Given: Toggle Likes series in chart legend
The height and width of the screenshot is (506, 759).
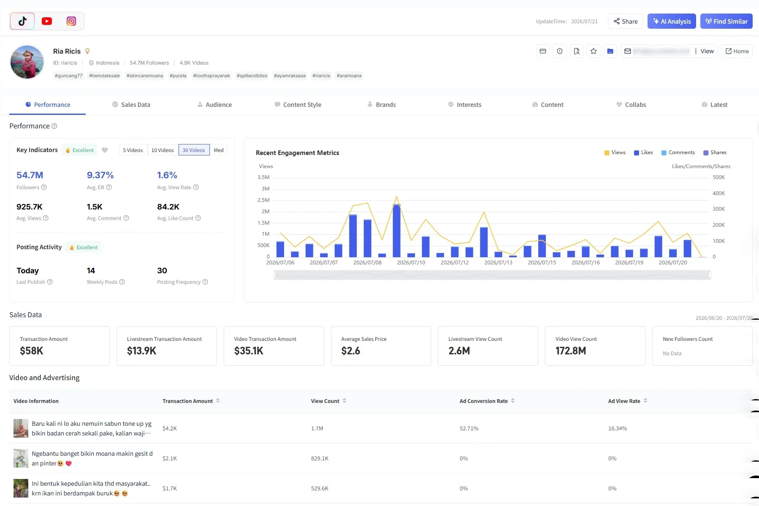Looking at the screenshot, I should tap(643, 152).
